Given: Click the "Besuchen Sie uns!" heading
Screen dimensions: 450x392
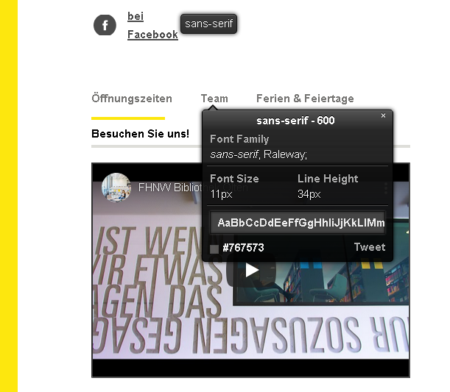Looking at the screenshot, I should (141, 134).
